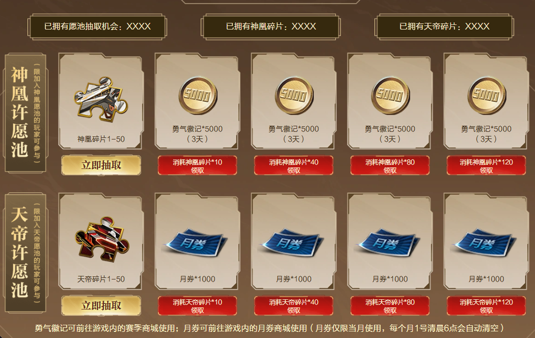Select the fourth 勇气徽记 5000 gold coin
The image size is (535, 338).
coord(486,96)
